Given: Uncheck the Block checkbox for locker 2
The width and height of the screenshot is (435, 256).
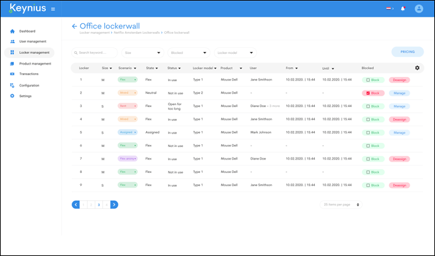Looking at the screenshot, I should (368, 93).
